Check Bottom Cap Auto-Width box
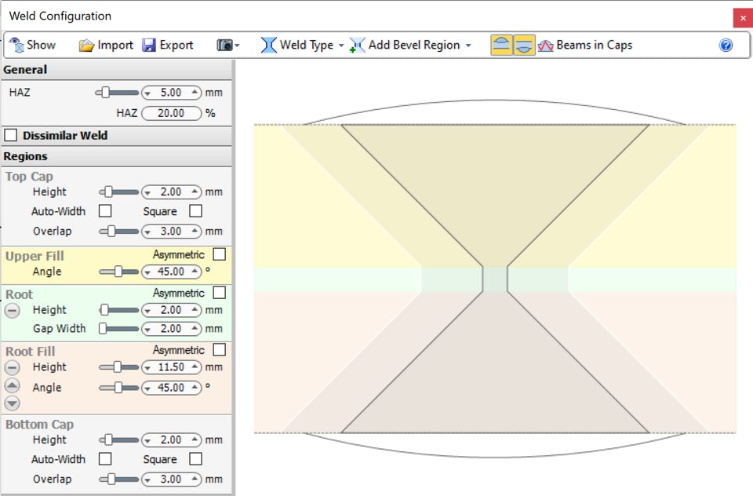The image size is (753, 496). click(x=105, y=459)
